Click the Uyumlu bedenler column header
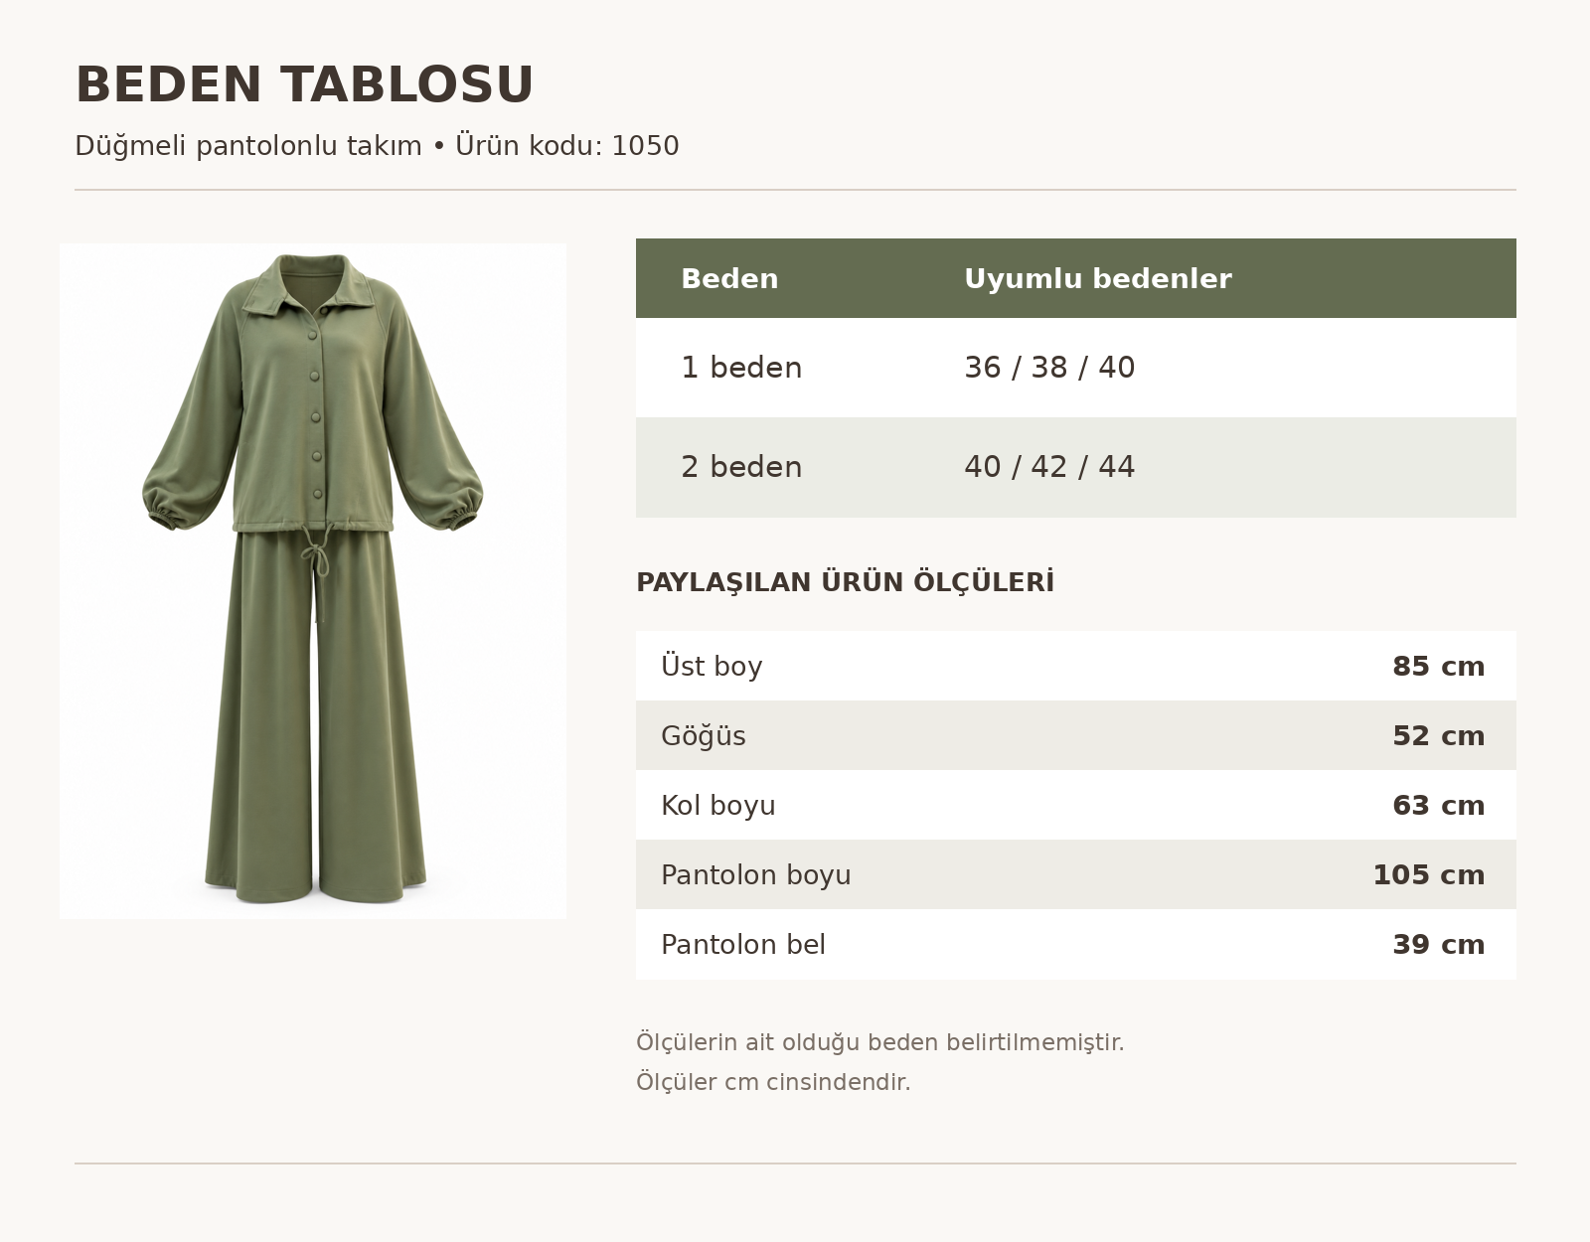Viewport: 1590px width, 1242px height. pyautogui.click(x=1098, y=279)
